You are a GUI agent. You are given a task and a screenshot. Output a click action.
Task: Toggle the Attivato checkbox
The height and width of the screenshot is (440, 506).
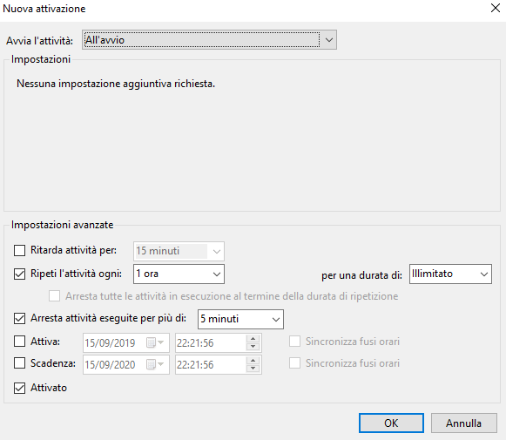pyautogui.click(x=20, y=388)
